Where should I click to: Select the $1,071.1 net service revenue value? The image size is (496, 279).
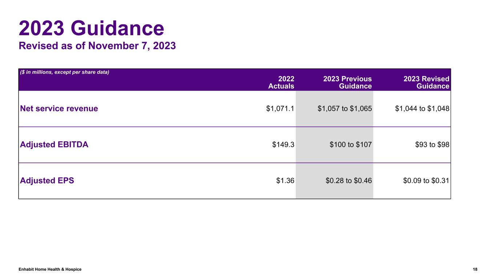(280, 108)
